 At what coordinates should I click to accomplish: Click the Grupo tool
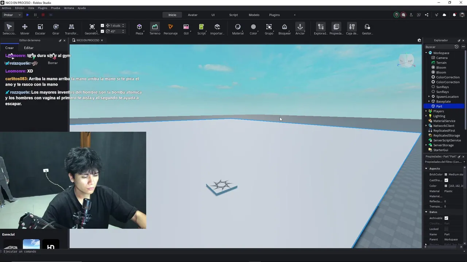[x=269, y=29]
